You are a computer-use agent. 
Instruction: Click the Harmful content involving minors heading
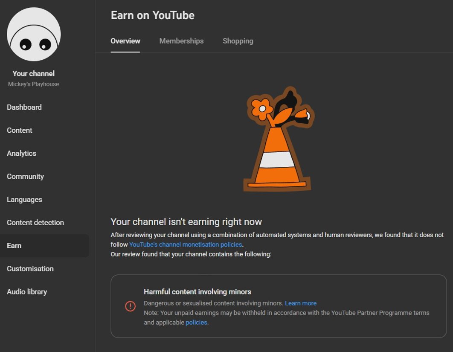click(197, 292)
